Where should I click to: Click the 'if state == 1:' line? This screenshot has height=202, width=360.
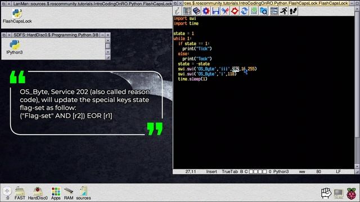[x=193, y=44]
